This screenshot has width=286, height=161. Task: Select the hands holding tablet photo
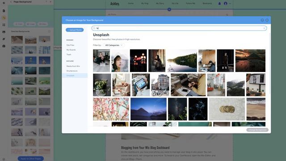click(141, 85)
